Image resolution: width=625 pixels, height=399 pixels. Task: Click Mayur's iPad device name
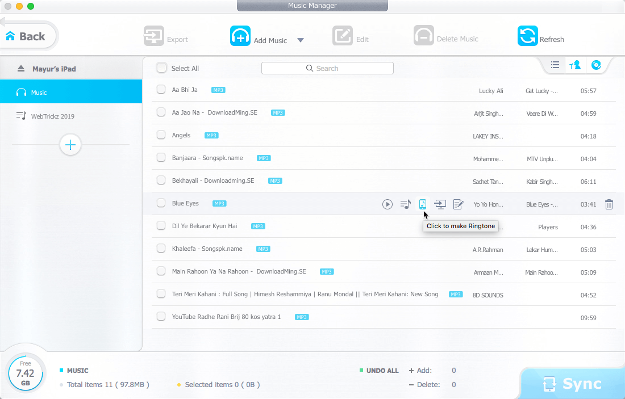click(54, 69)
